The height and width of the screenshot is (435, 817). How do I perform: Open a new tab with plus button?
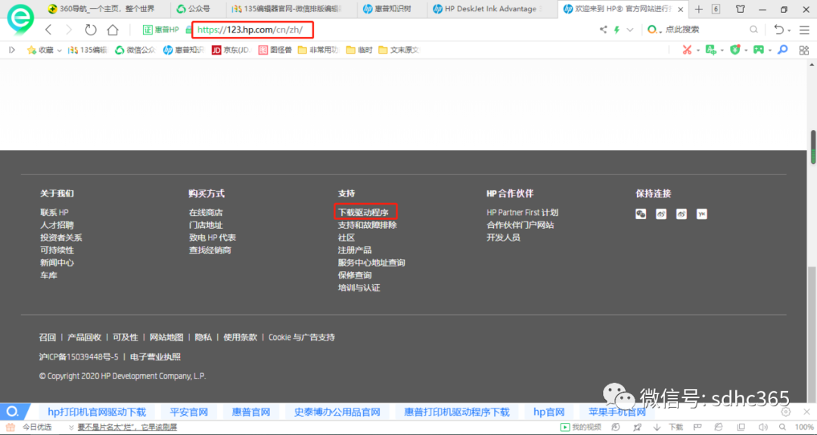tap(699, 9)
